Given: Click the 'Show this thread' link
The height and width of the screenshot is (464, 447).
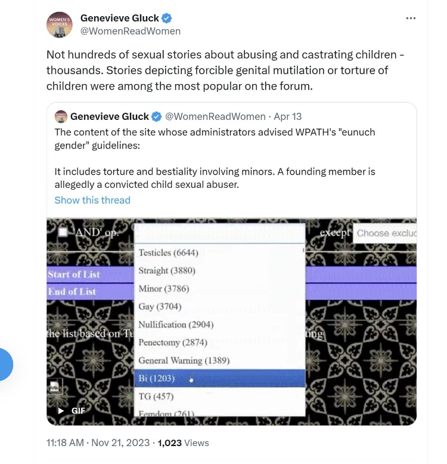Looking at the screenshot, I should 92,200.
